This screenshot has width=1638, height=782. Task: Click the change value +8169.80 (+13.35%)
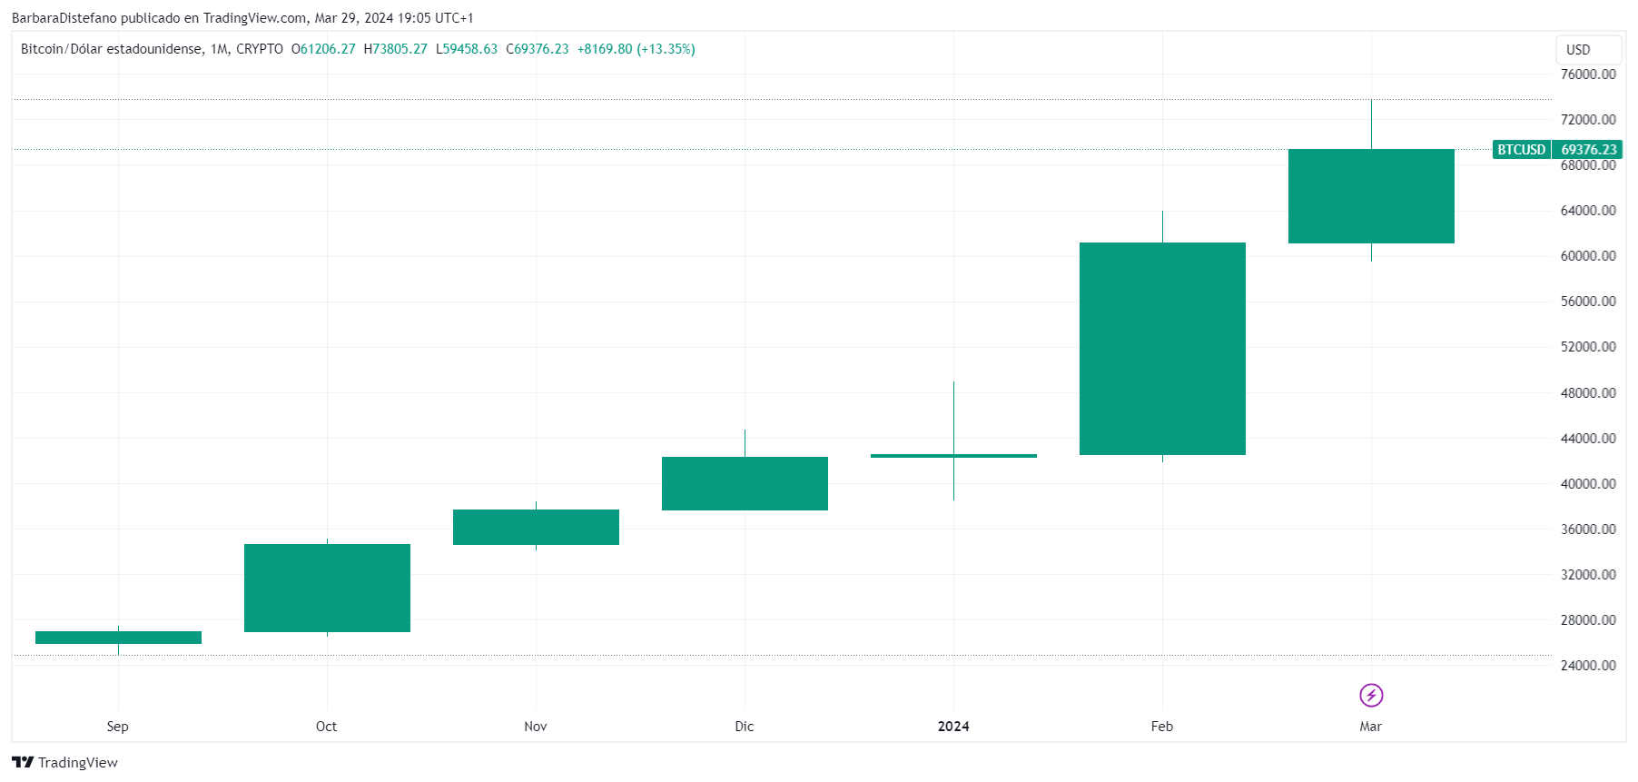[636, 49]
